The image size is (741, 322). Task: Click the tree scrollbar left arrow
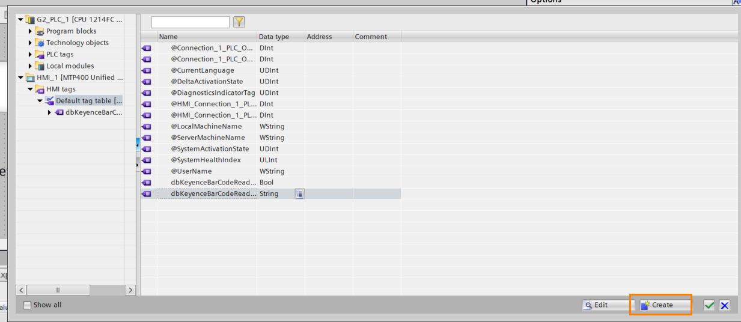21,290
